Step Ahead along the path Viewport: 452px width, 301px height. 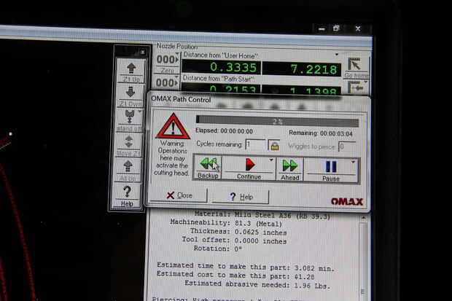289,170
